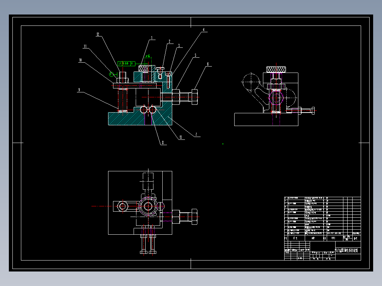Image resolution: width=382 pixels, height=286 pixels.
Task: Select the green dimension text above knob
Action: point(148,56)
